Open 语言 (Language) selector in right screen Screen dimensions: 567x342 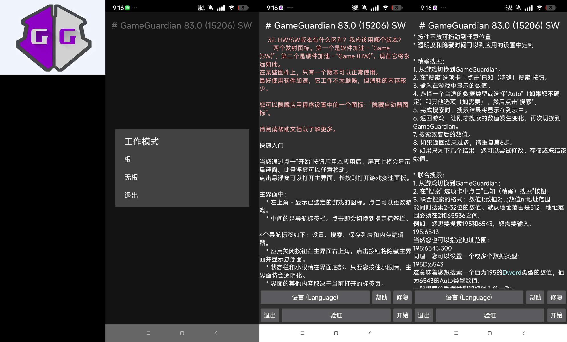[469, 298]
